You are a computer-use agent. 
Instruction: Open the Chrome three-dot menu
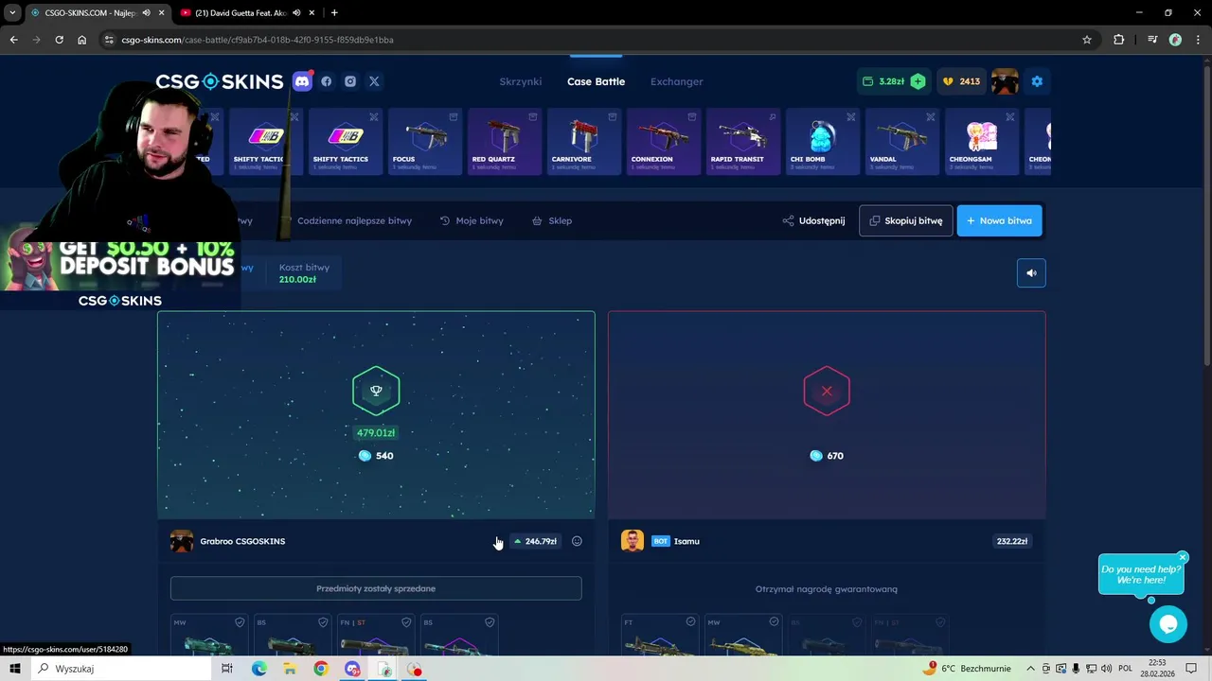1198,40
